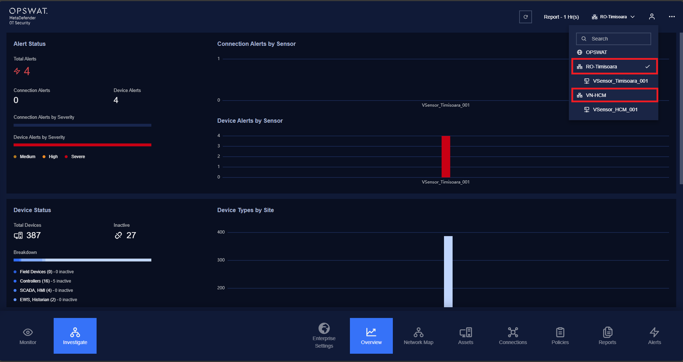Viewport: 683px width, 362px height.
Task: Click the Device Status heading
Action: 32,210
